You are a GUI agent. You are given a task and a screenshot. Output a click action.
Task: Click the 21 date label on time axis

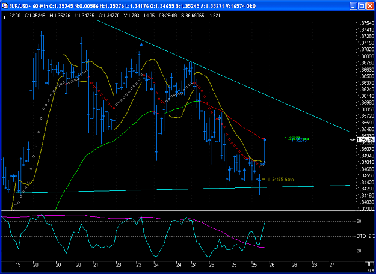point(95,266)
